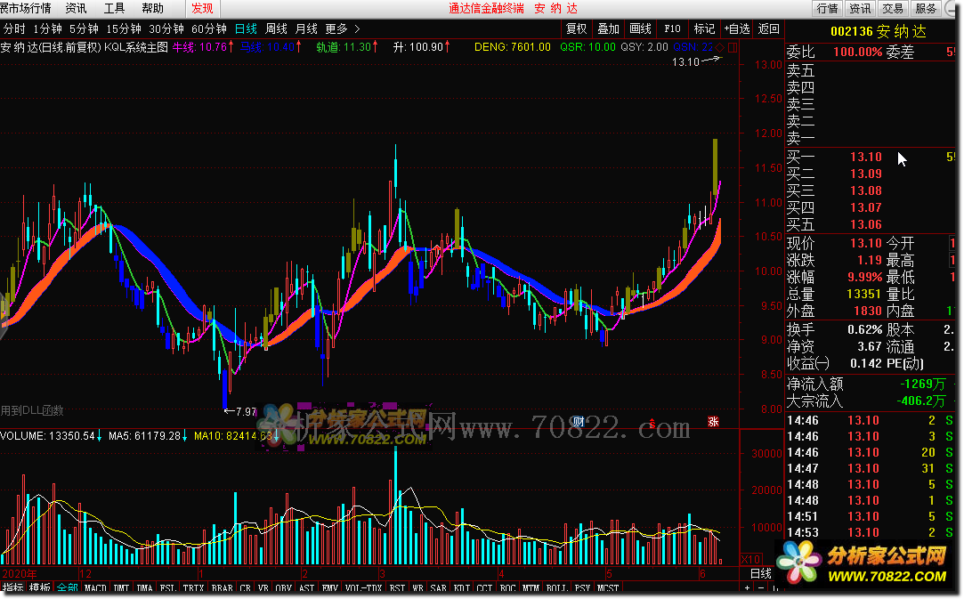Click the 日线 label beside timeline
This screenshot has height=599, width=964.
pos(761,573)
